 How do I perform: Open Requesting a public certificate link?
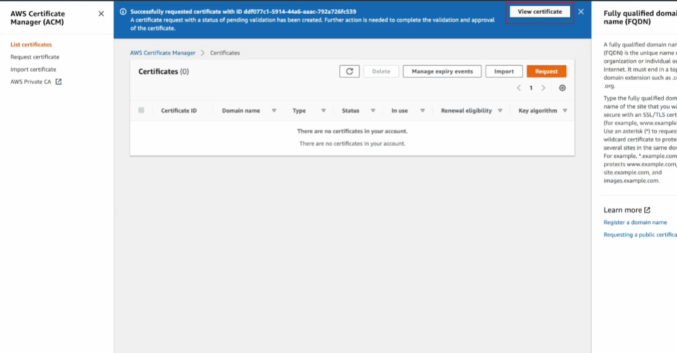click(641, 235)
